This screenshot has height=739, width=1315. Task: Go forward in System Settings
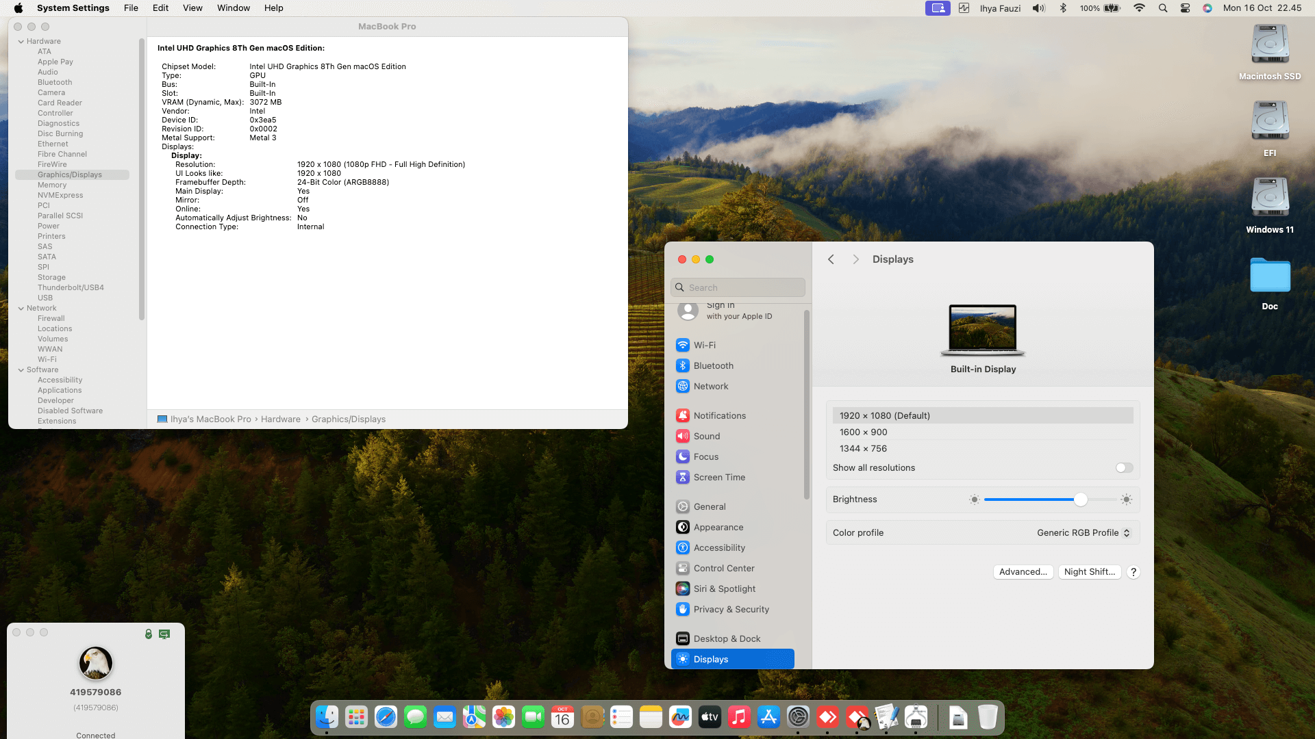click(x=855, y=259)
